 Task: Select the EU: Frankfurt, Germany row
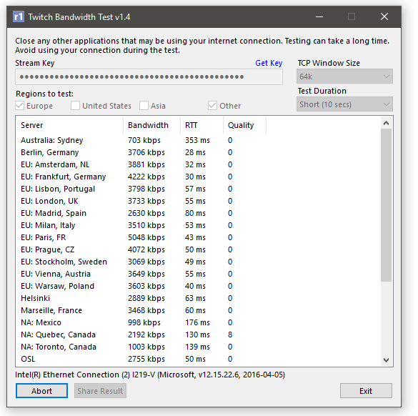click(x=141, y=177)
